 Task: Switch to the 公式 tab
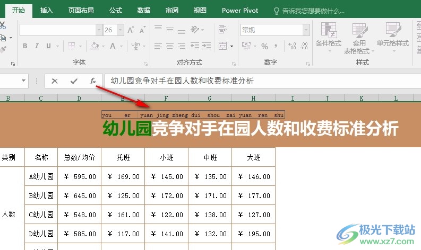click(x=116, y=11)
